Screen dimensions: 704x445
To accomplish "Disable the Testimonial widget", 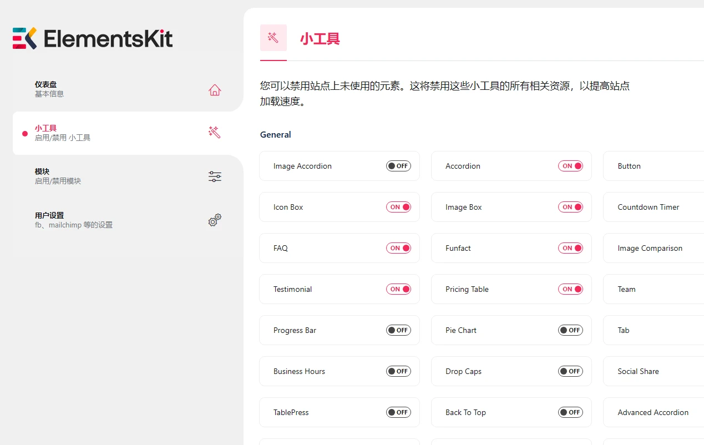I will click(398, 289).
